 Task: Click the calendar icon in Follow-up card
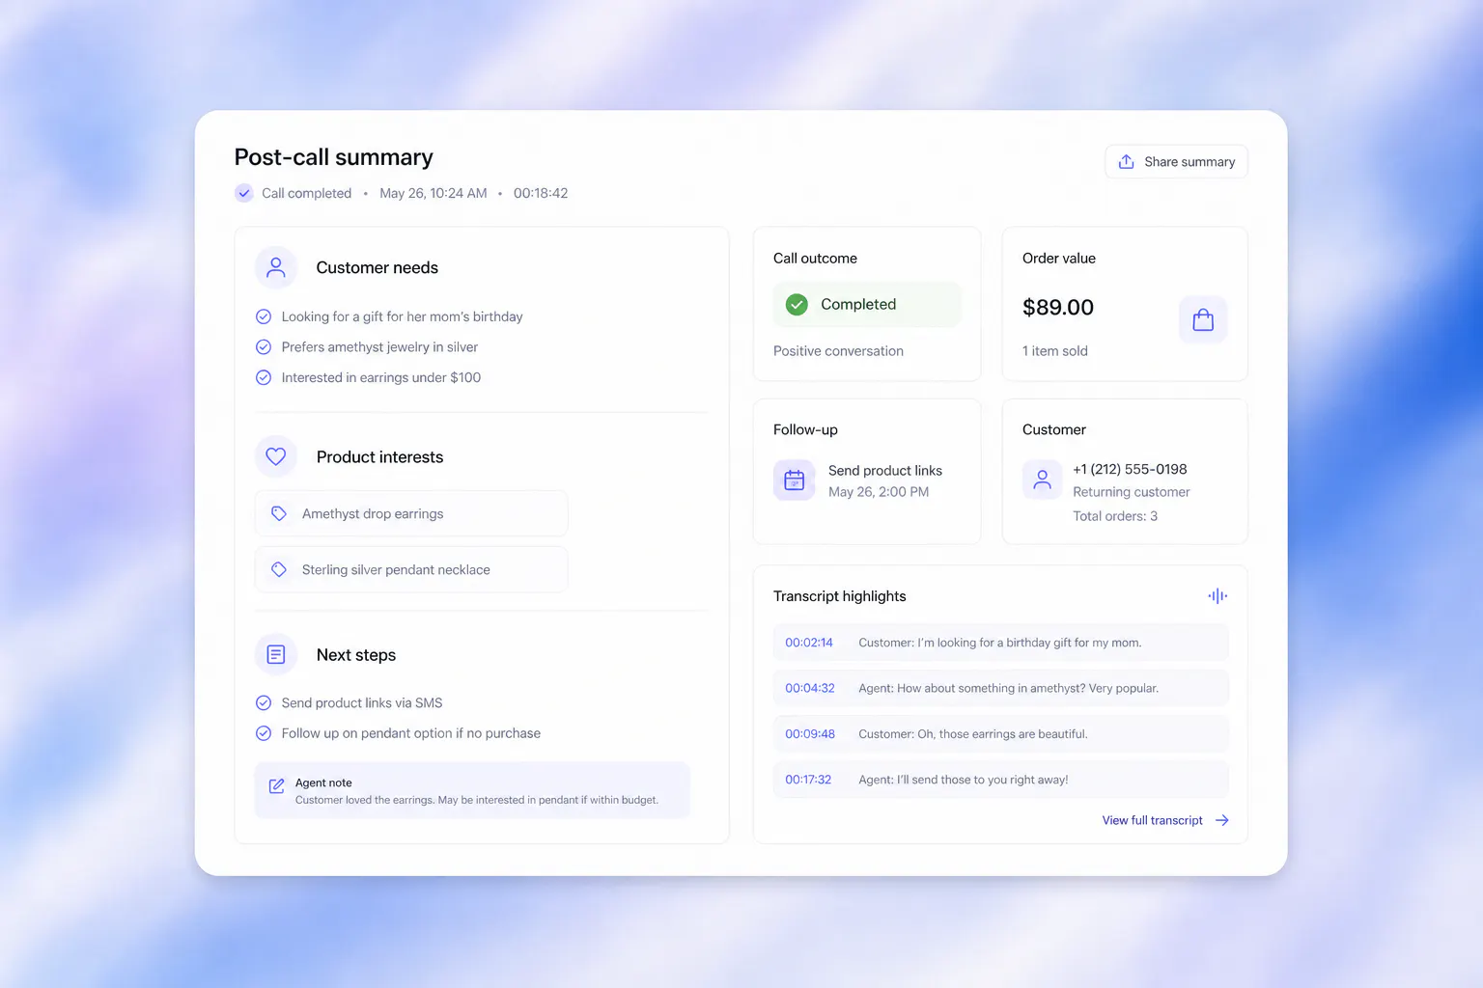coord(795,480)
